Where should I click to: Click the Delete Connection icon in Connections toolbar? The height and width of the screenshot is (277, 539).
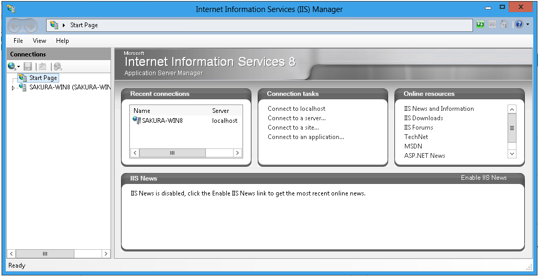click(x=58, y=66)
